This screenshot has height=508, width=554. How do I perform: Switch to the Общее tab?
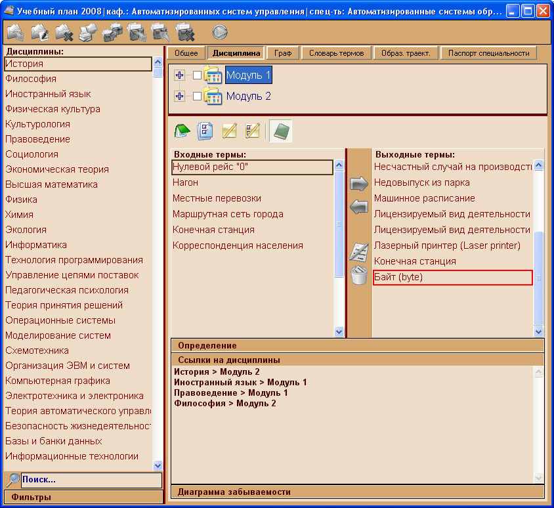click(x=186, y=53)
